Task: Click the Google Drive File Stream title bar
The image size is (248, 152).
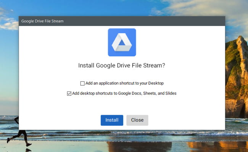Action: [x=122, y=21]
